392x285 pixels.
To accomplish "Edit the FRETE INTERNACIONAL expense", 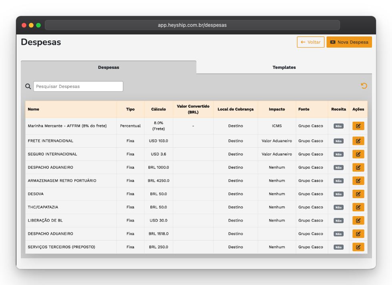I will tap(358, 141).
